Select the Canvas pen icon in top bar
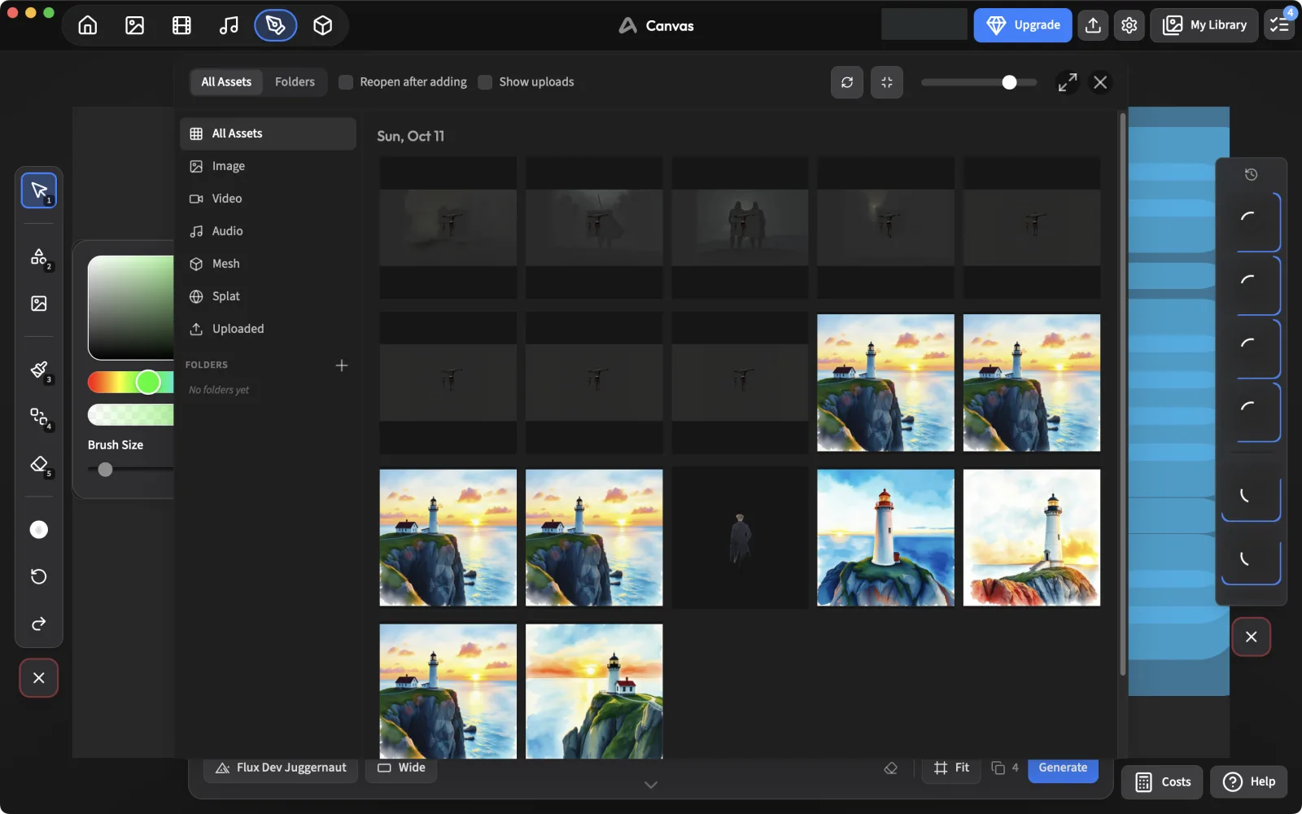 pyautogui.click(x=276, y=25)
